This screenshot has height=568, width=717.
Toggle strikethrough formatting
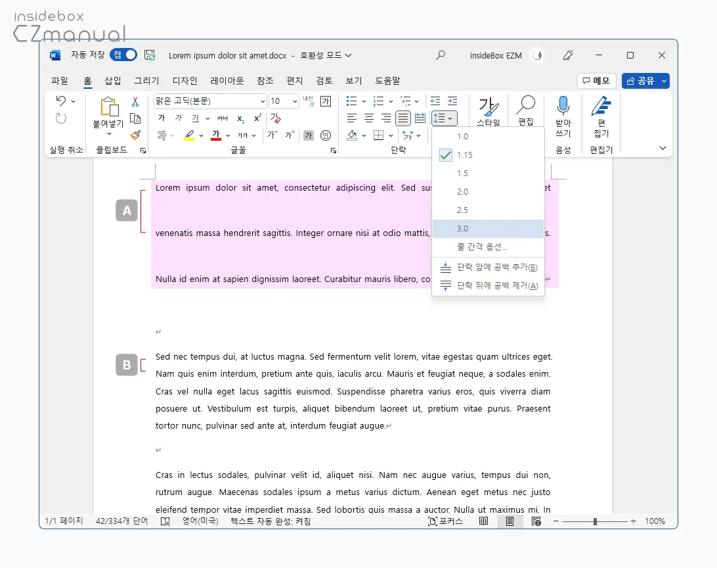pyautogui.click(x=223, y=118)
